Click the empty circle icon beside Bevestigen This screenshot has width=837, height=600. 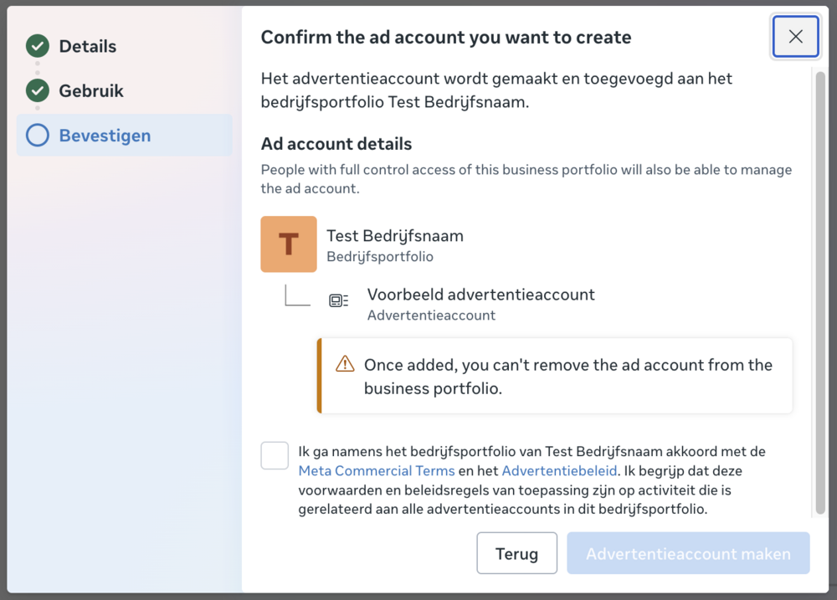38,136
